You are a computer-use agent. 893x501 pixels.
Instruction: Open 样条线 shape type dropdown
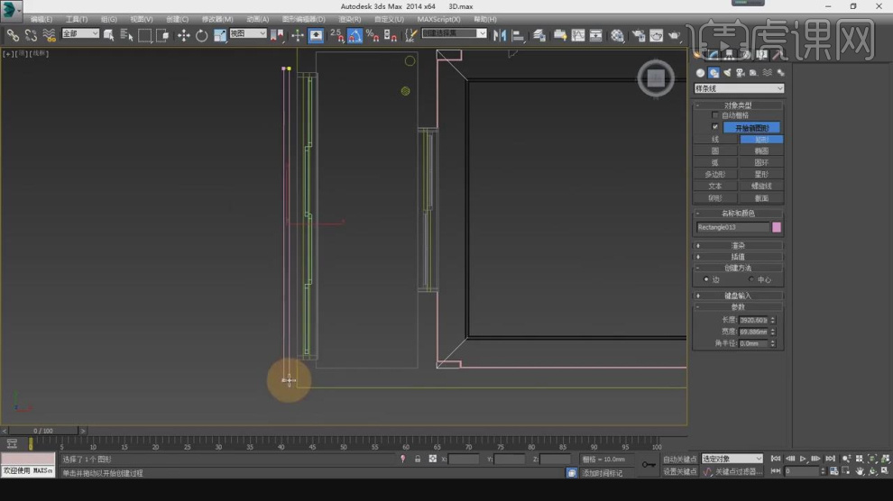pyautogui.click(x=739, y=88)
